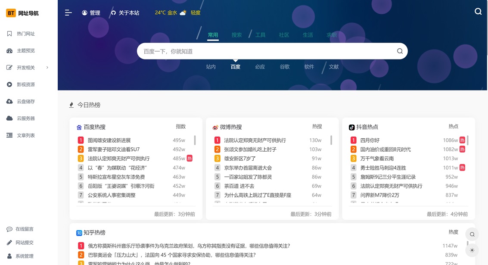This screenshot has width=488, height=265.
Task: Open the 管理 link in header
Action: tap(95, 13)
